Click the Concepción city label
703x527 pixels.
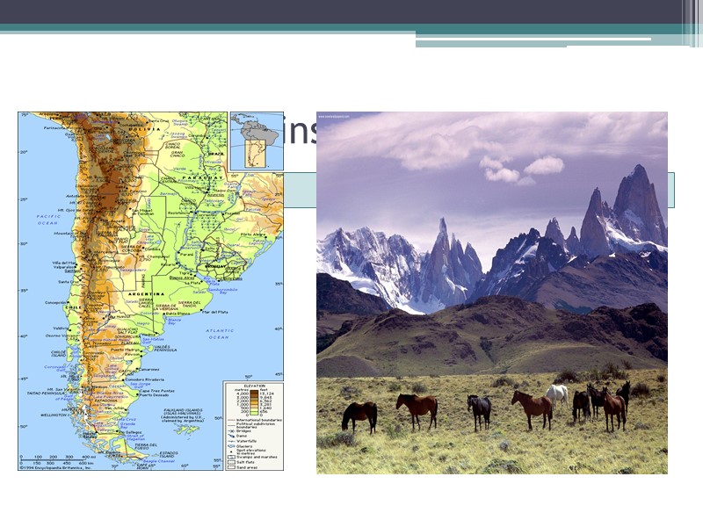55,302
